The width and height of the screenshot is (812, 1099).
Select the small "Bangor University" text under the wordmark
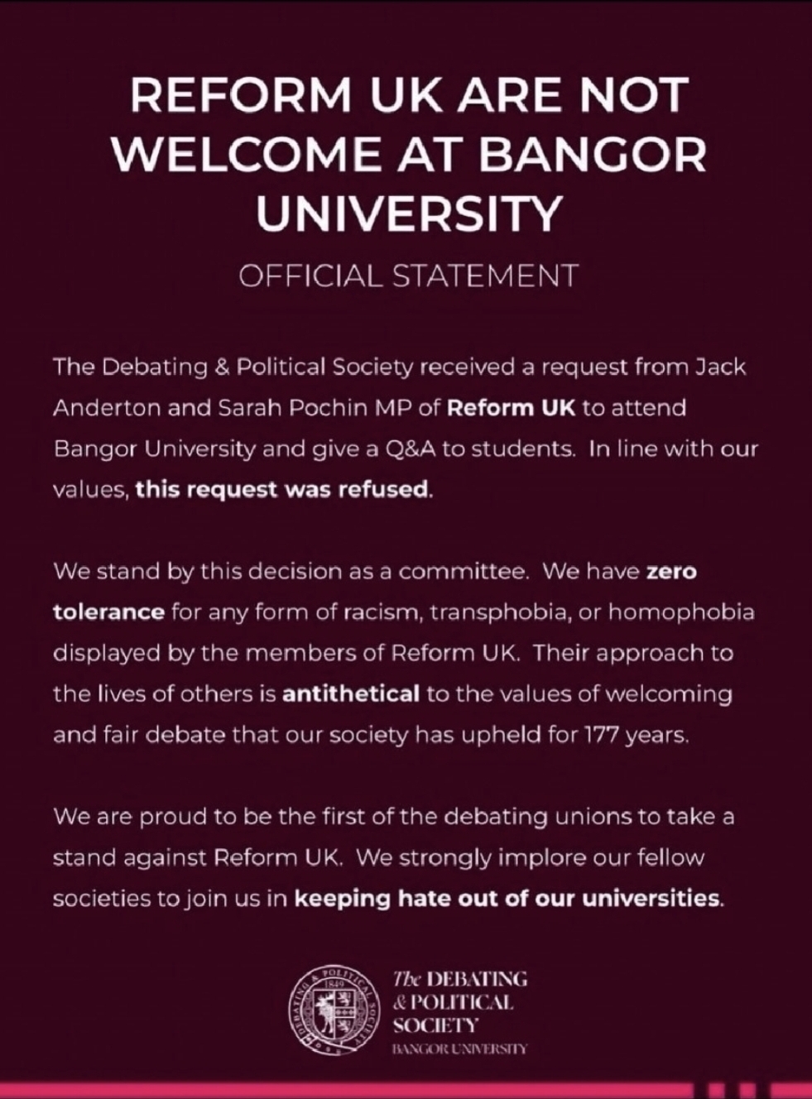(x=459, y=1049)
